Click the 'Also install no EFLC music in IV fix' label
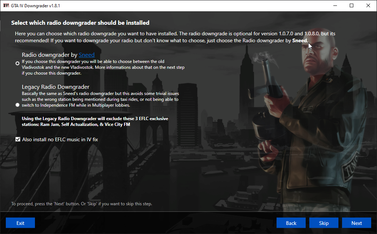377x234 pixels. click(60, 139)
